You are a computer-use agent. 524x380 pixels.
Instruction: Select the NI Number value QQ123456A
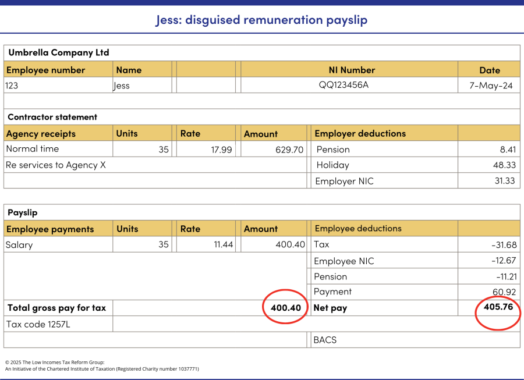[344, 85]
